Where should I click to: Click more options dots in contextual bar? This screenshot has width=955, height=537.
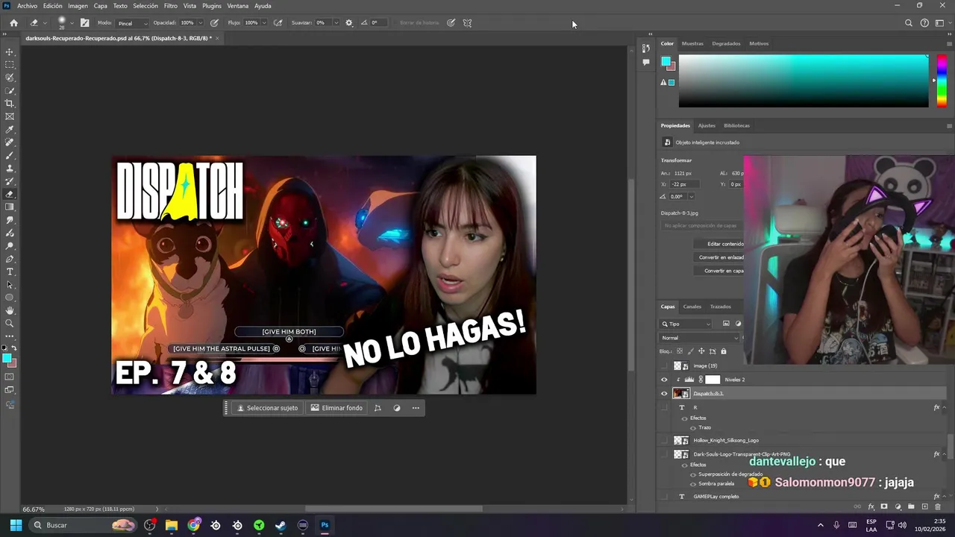(x=416, y=408)
